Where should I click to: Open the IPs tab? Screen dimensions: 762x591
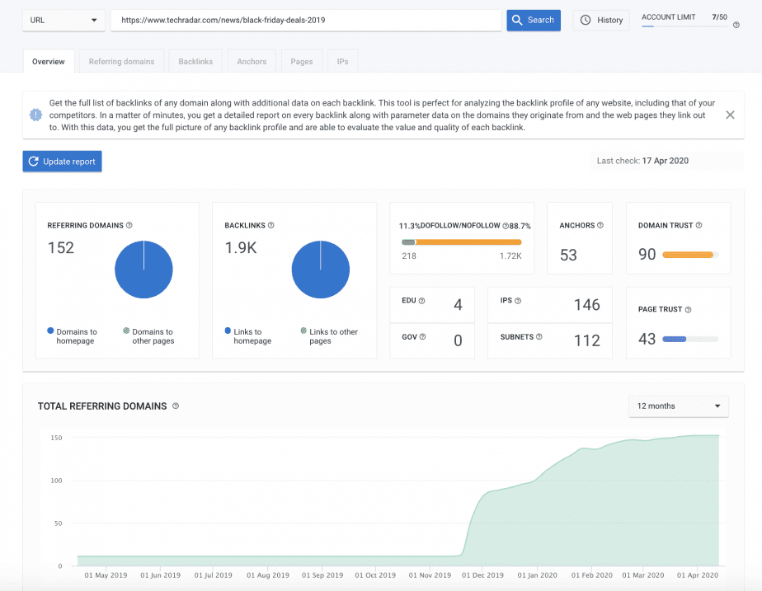coord(342,62)
